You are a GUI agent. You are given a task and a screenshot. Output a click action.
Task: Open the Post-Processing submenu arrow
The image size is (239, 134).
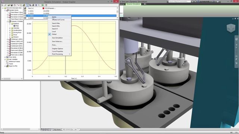[69, 54]
